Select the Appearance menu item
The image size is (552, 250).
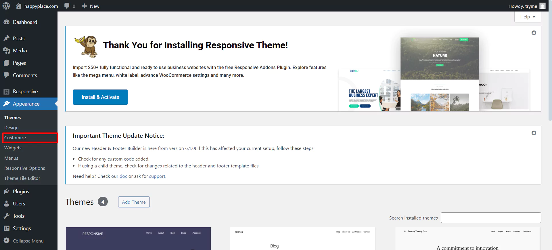coord(29,104)
